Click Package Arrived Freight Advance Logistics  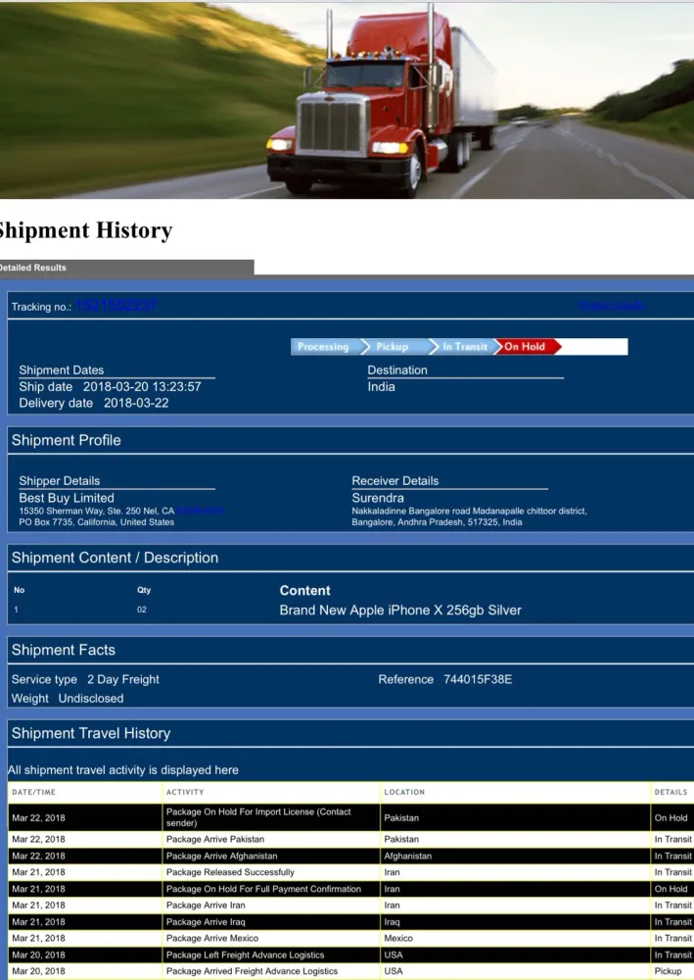coord(252,971)
